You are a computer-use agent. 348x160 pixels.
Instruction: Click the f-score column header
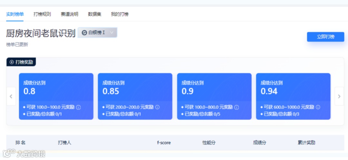[164, 143]
